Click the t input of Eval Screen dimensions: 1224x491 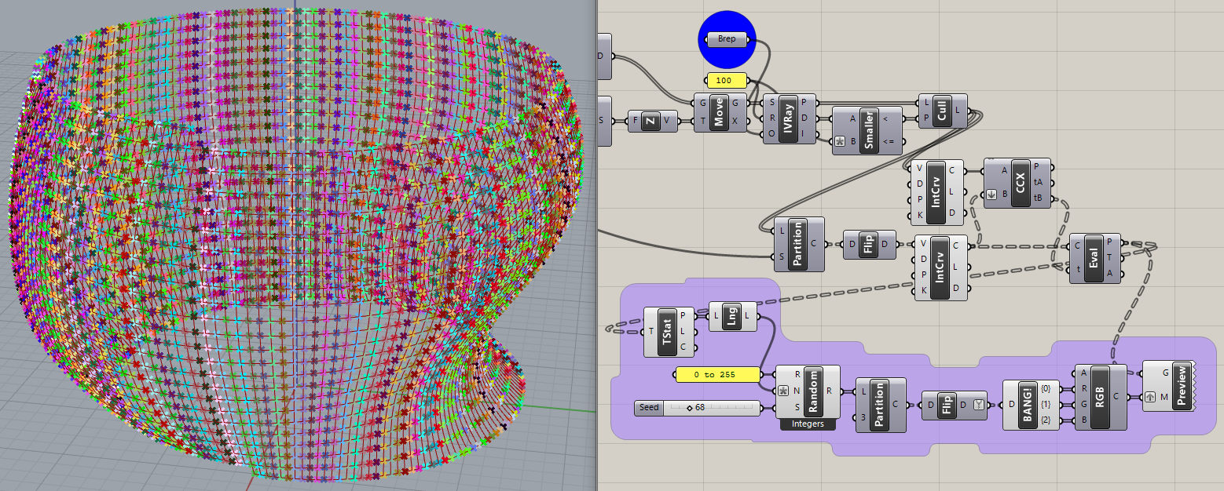point(1078,269)
